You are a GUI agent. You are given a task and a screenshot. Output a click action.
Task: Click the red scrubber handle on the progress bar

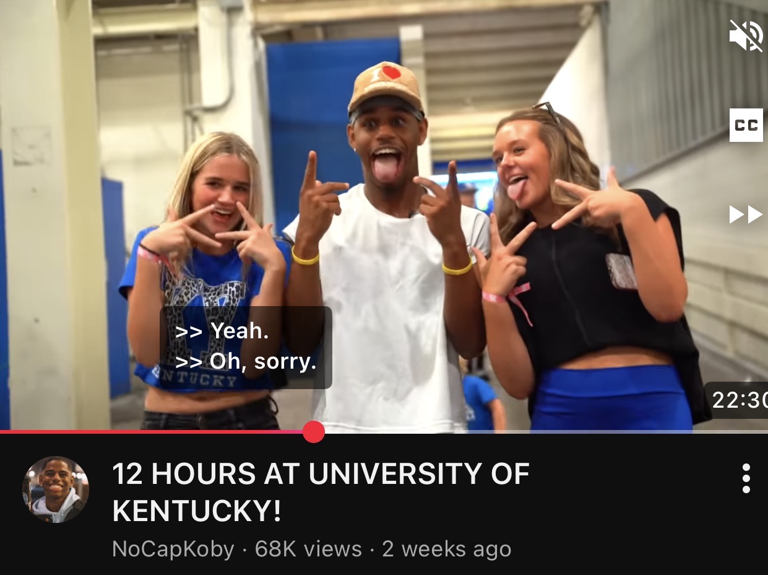tap(314, 432)
